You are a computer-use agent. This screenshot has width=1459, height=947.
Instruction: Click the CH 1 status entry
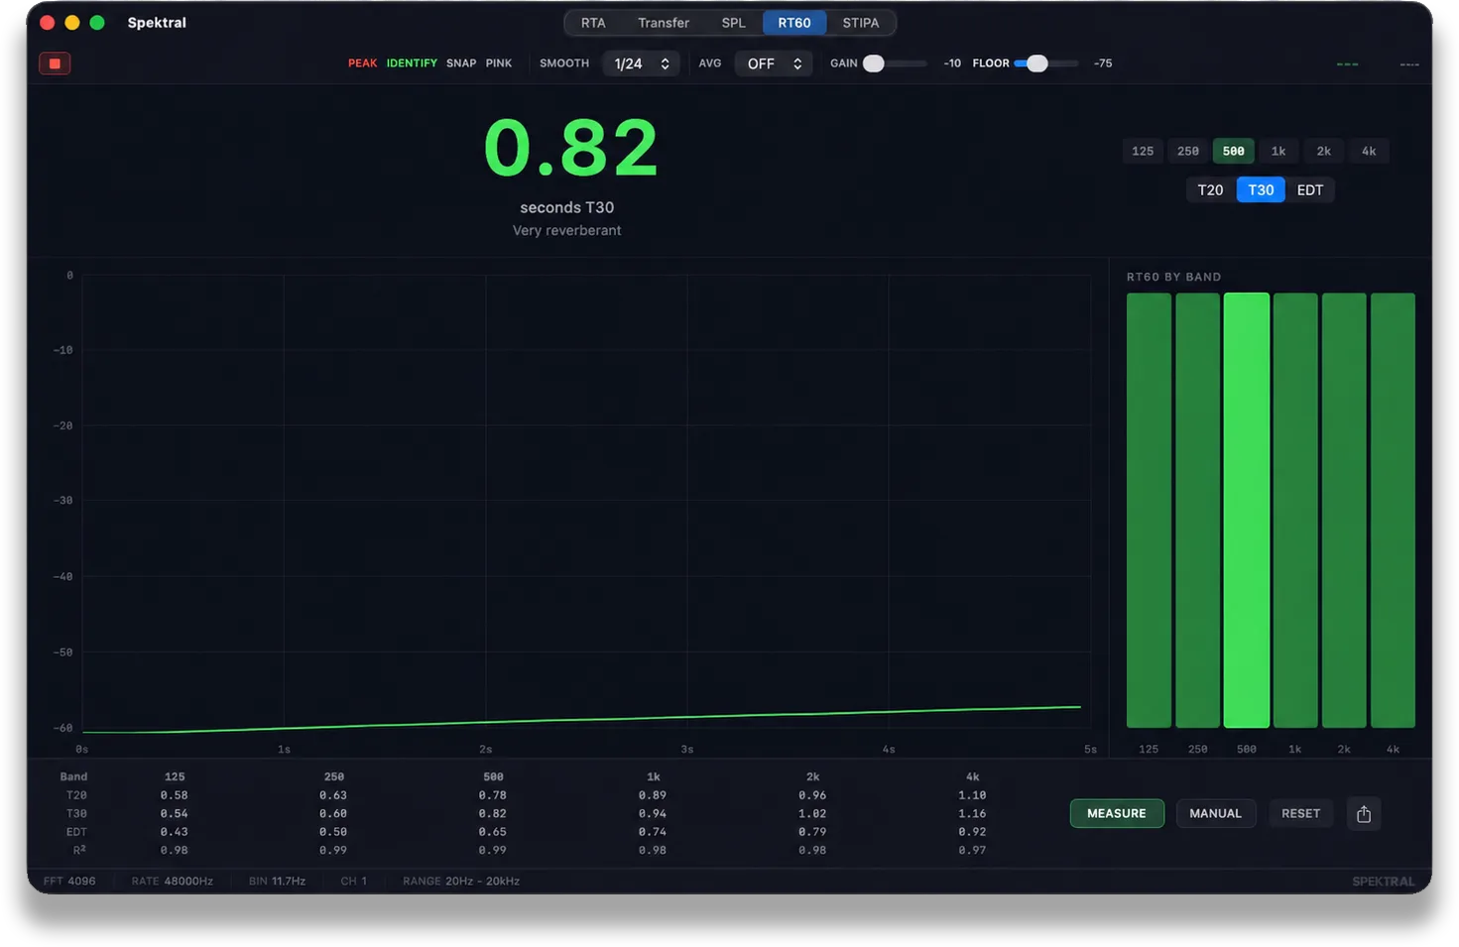[354, 882]
